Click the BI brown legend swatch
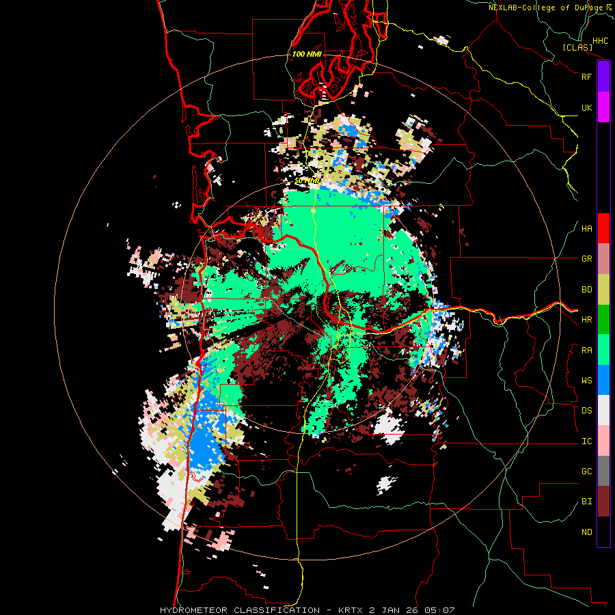This screenshot has height=615, width=615. (x=603, y=502)
